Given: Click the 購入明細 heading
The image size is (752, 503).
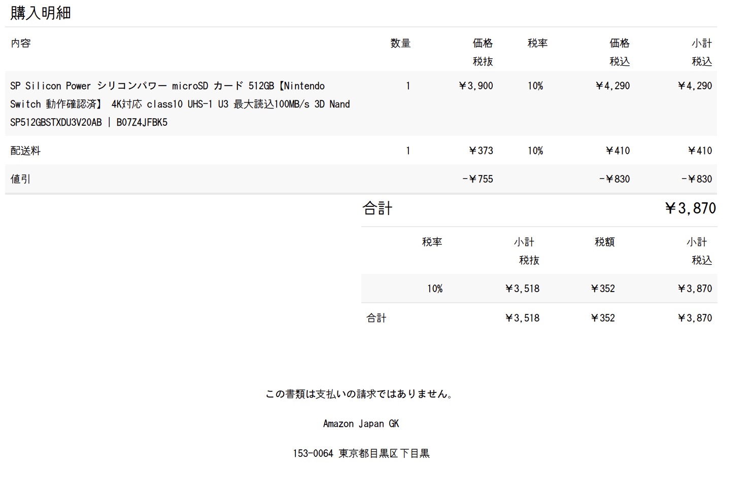Looking at the screenshot, I should [41, 13].
